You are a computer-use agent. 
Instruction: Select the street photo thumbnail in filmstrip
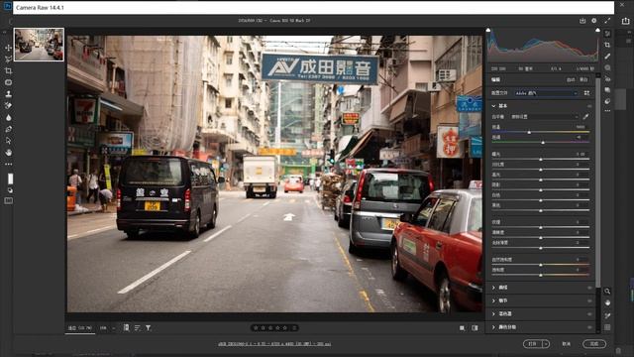click(39, 45)
